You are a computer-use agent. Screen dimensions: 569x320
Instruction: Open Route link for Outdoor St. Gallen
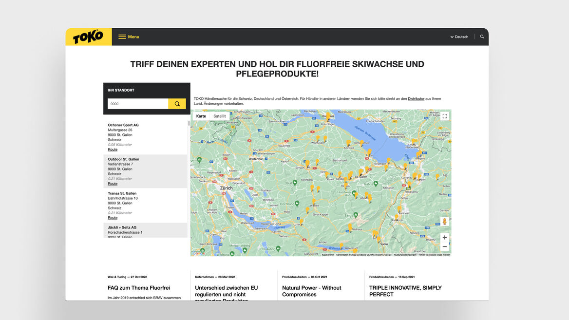click(113, 184)
